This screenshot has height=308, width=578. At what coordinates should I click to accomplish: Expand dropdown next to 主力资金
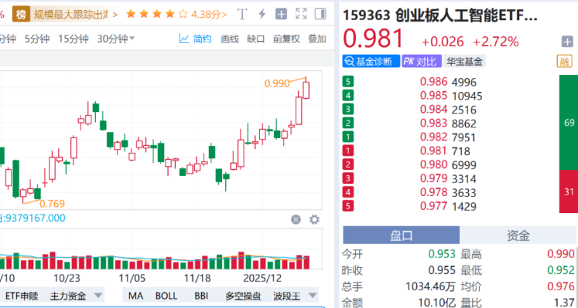[x=98, y=296]
